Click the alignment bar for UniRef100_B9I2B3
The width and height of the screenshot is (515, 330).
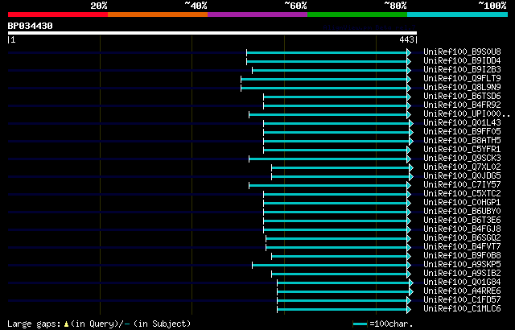click(x=332, y=70)
